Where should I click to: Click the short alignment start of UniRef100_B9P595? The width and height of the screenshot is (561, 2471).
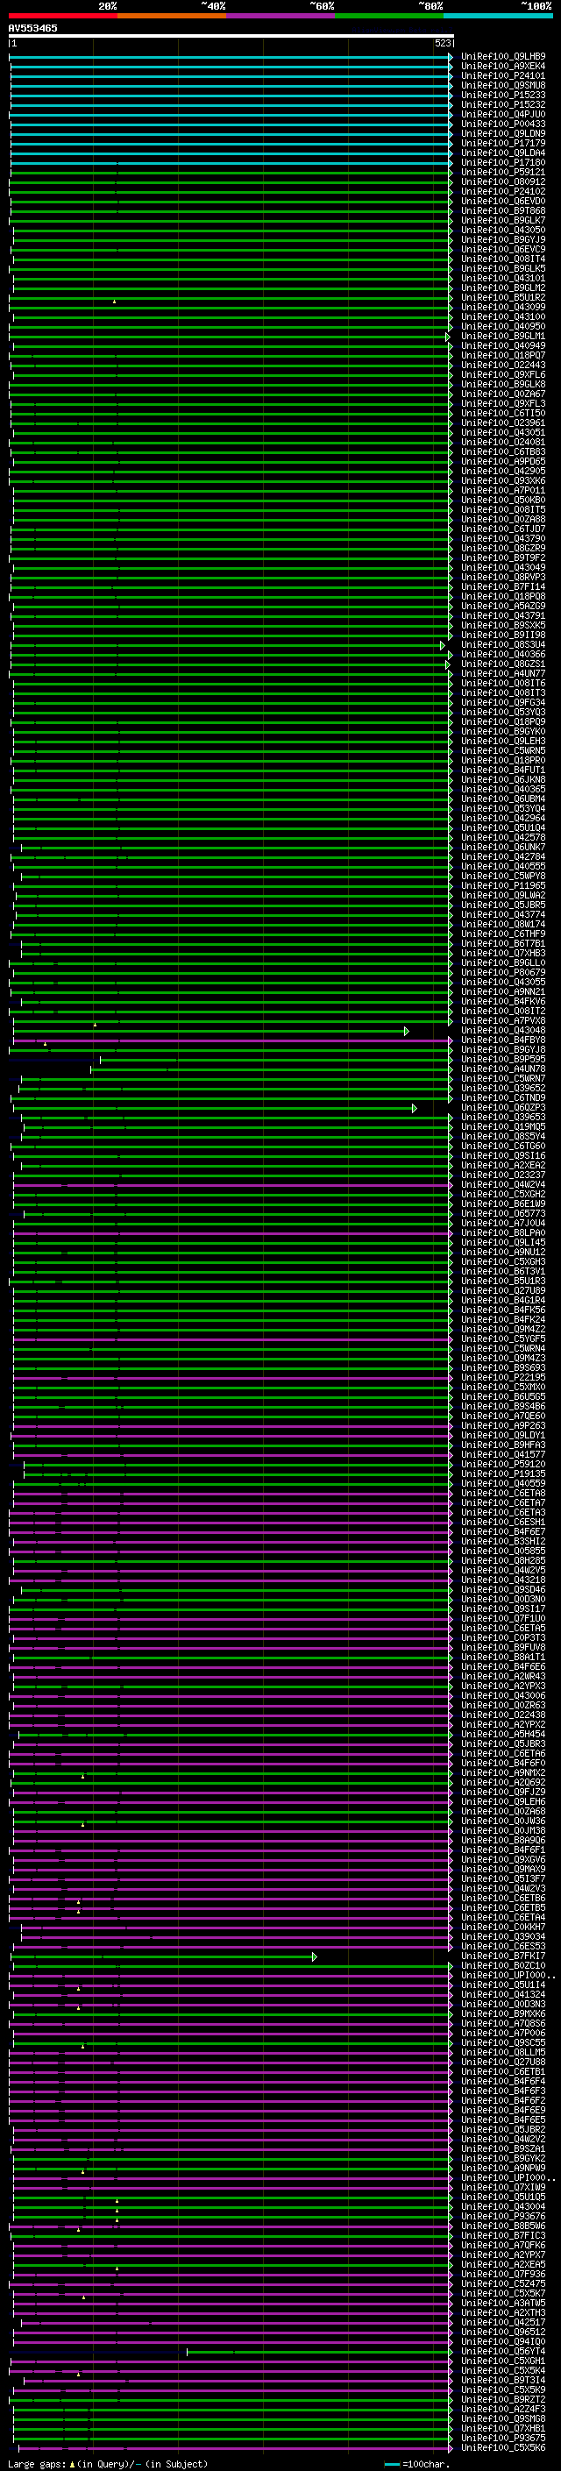point(100,1060)
